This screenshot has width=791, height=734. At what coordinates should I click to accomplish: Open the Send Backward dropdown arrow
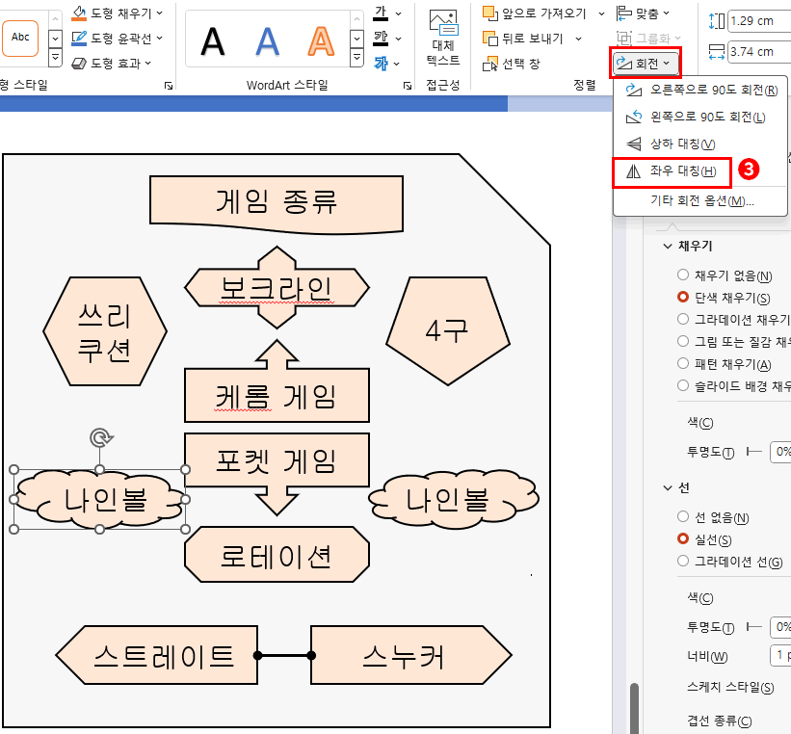tap(578, 39)
